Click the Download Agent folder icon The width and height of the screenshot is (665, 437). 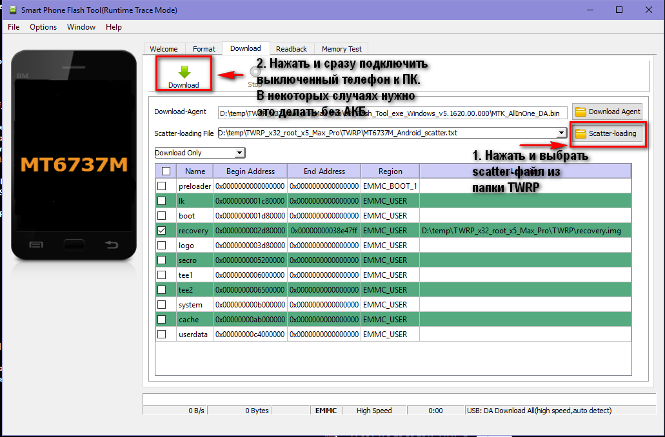[x=581, y=112]
